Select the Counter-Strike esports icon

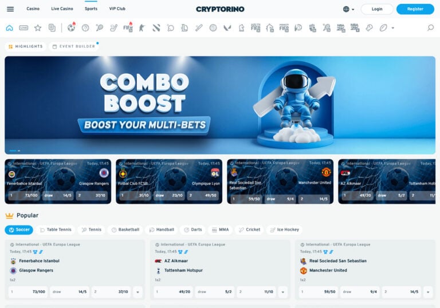click(142, 27)
